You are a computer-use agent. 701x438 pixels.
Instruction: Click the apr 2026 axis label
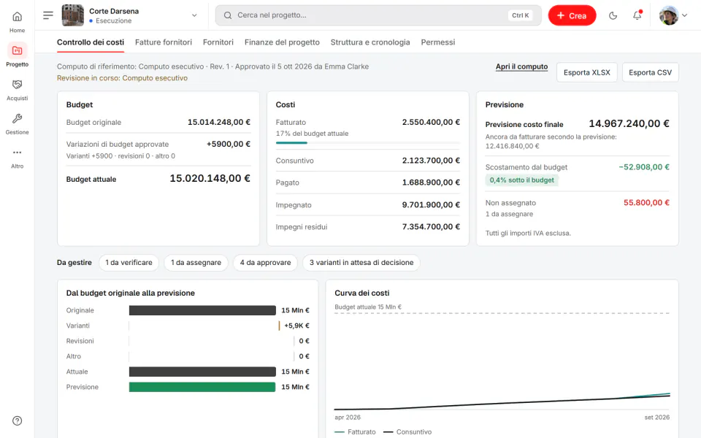(x=348, y=417)
